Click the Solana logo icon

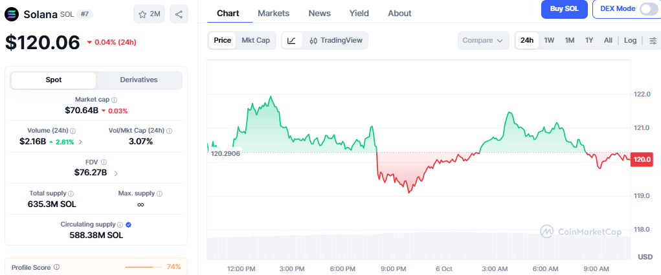click(12, 14)
